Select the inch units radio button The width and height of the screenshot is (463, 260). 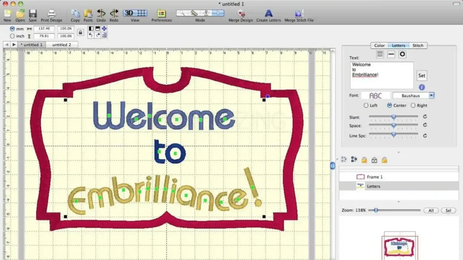[12, 36]
